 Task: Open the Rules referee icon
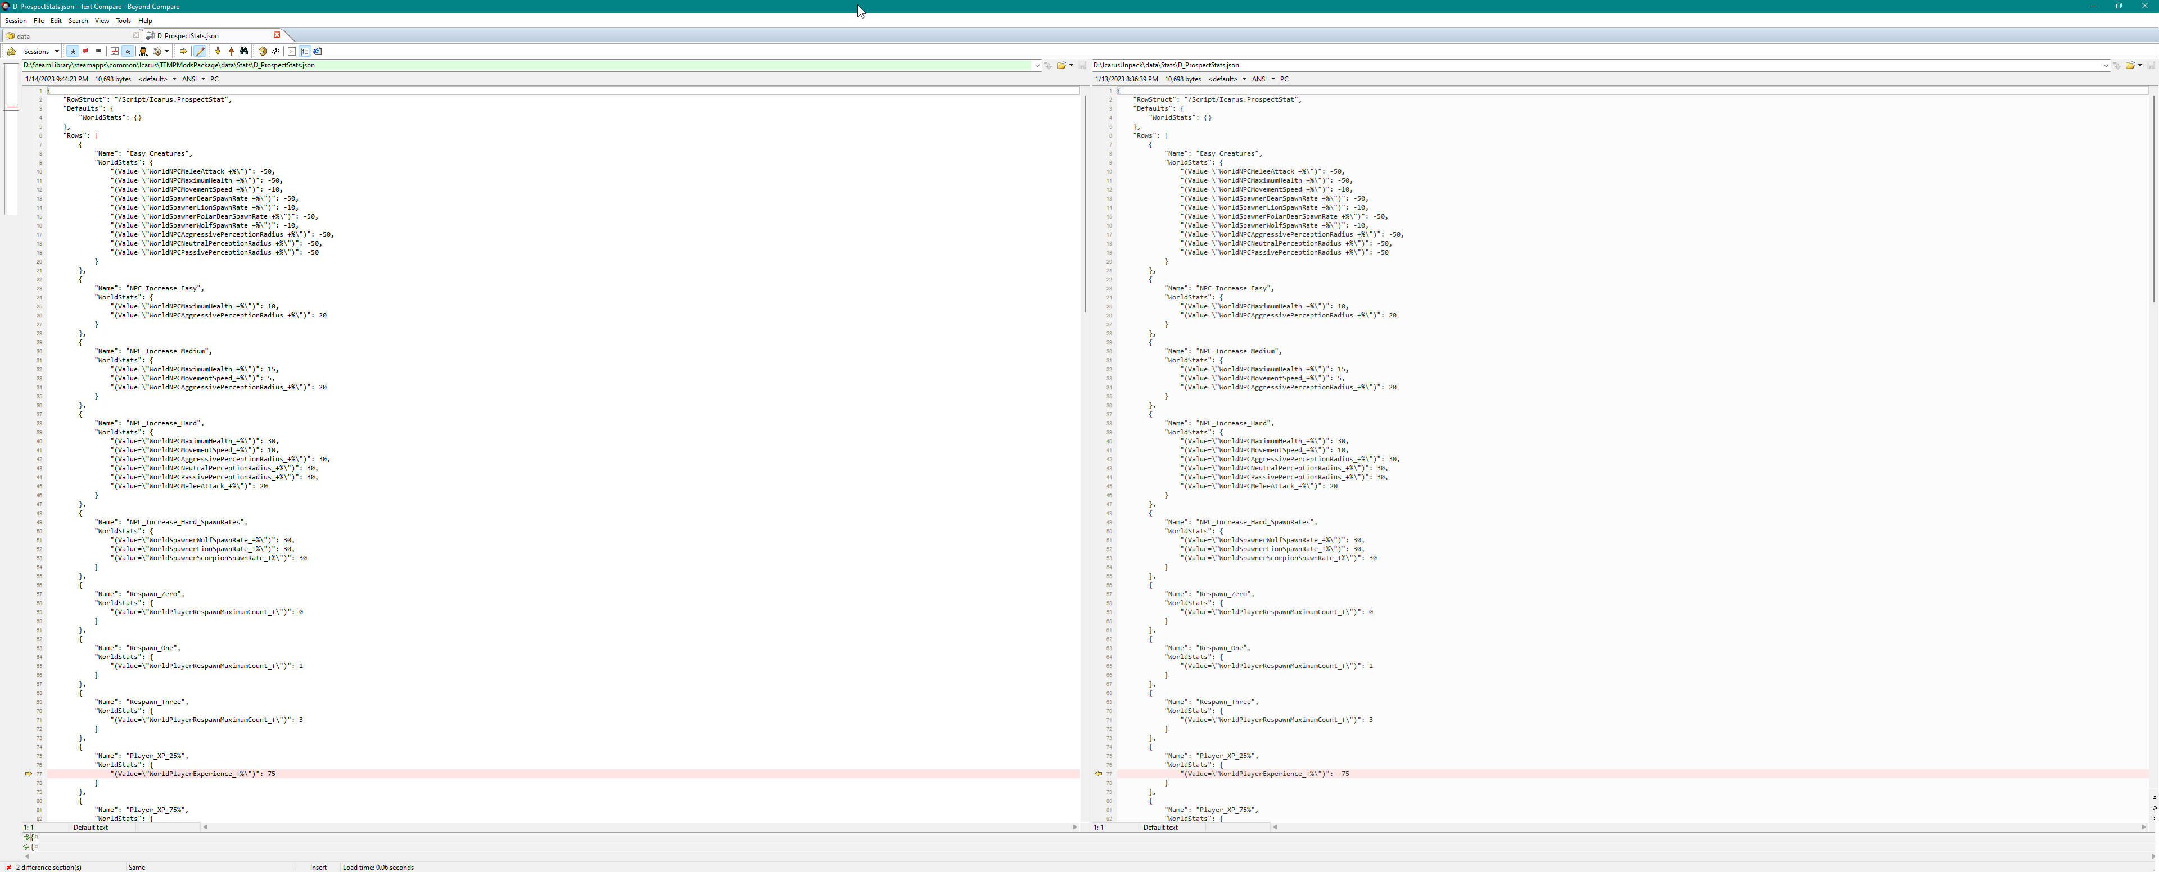pyautogui.click(x=143, y=51)
